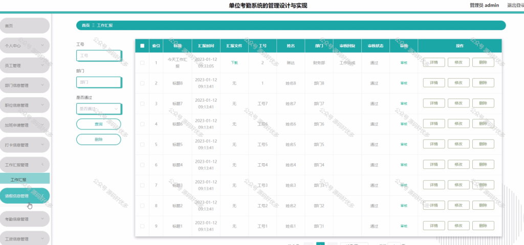Expand the 个人中心 sidebar menu
Image resolution: width=524 pixels, height=245 pixels.
pos(25,46)
